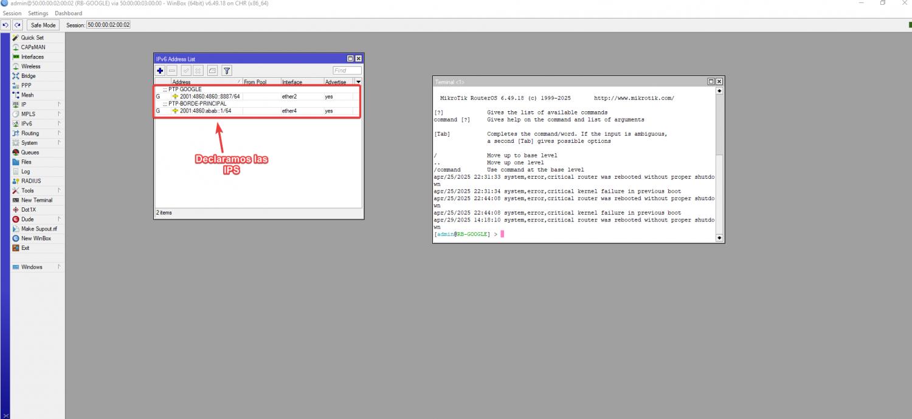Open a New Terminal from sidebar

pos(36,200)
